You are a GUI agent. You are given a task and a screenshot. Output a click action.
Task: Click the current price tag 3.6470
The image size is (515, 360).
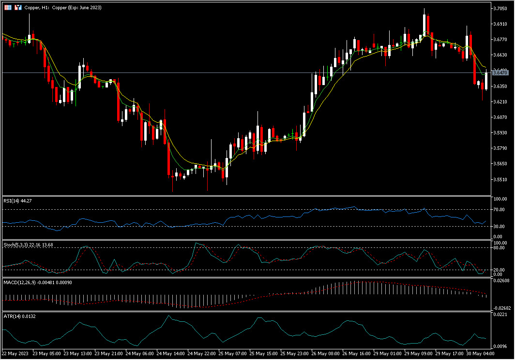tap(500, 72)
